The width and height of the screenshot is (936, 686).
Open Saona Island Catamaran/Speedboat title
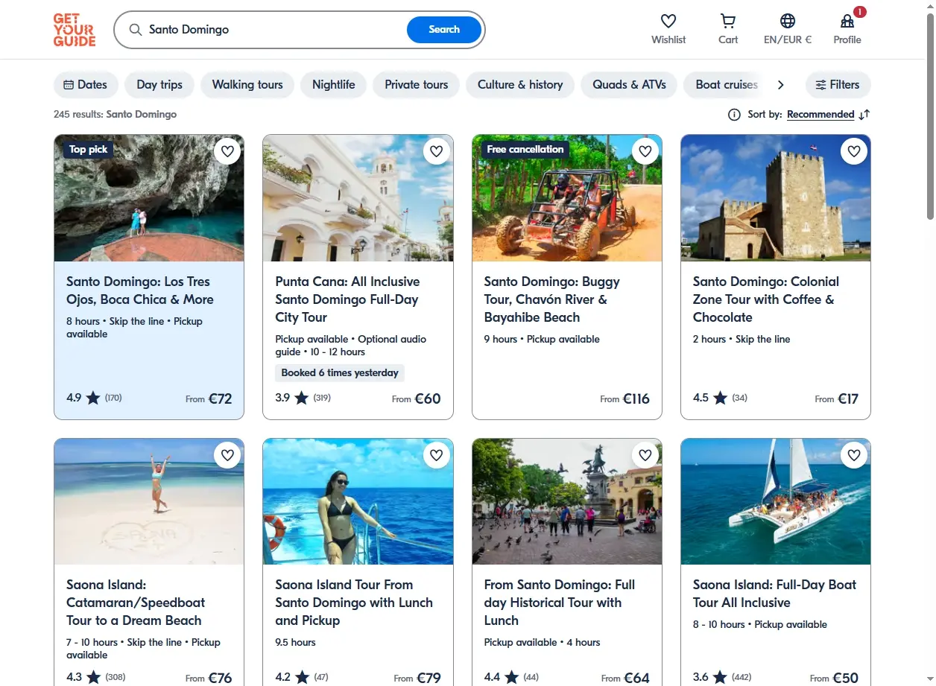[x=136, y=603]
